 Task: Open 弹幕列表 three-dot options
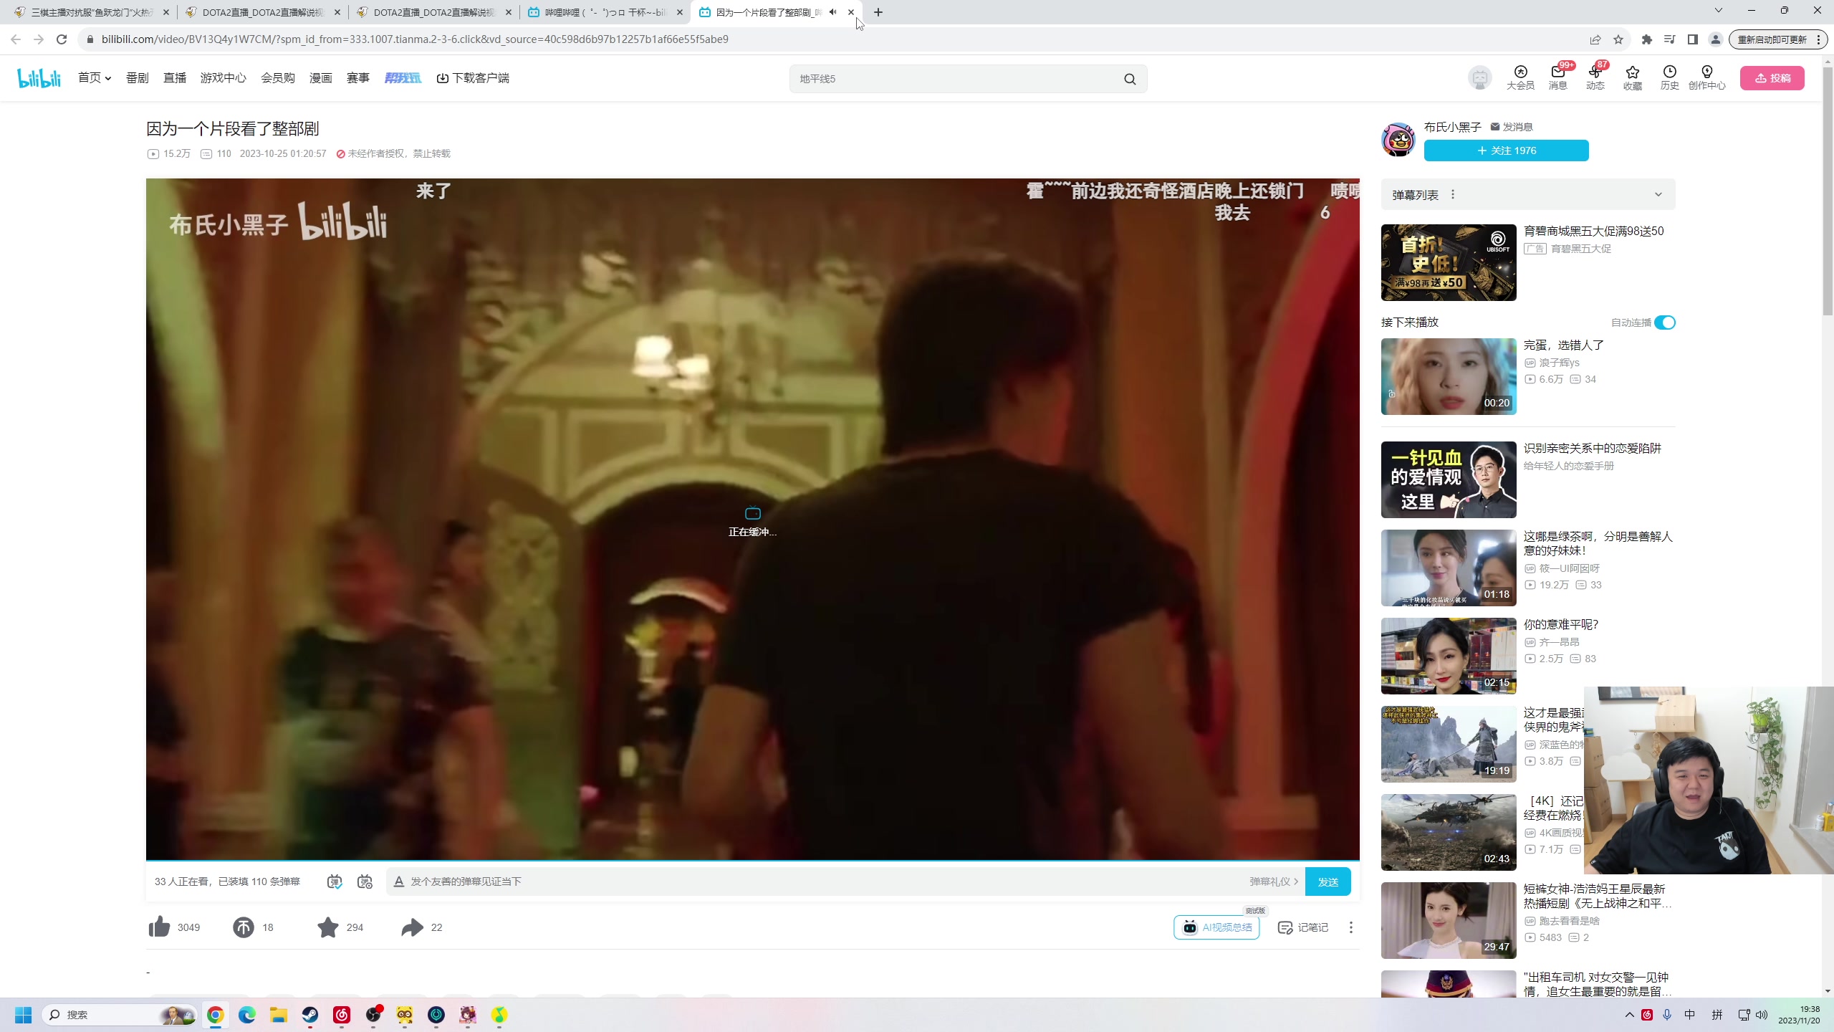click(x=1453, y=195)
